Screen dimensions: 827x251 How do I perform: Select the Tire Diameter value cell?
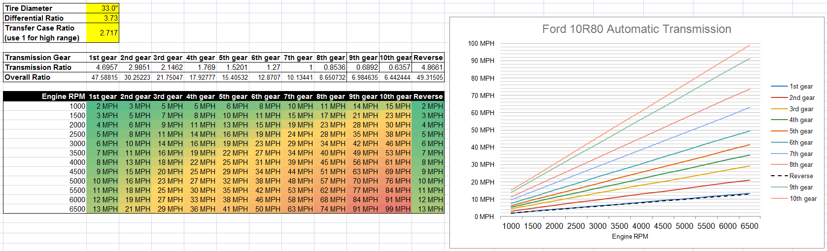coord(103,8)
